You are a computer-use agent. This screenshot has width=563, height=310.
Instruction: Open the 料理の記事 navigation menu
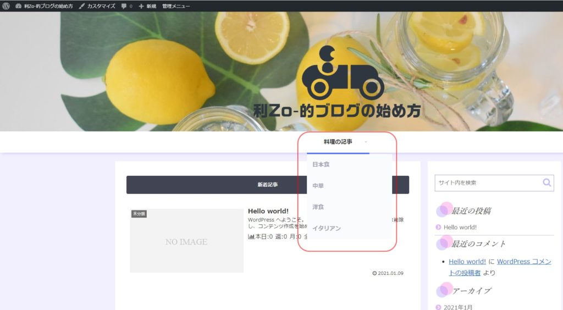pos(338,142)
